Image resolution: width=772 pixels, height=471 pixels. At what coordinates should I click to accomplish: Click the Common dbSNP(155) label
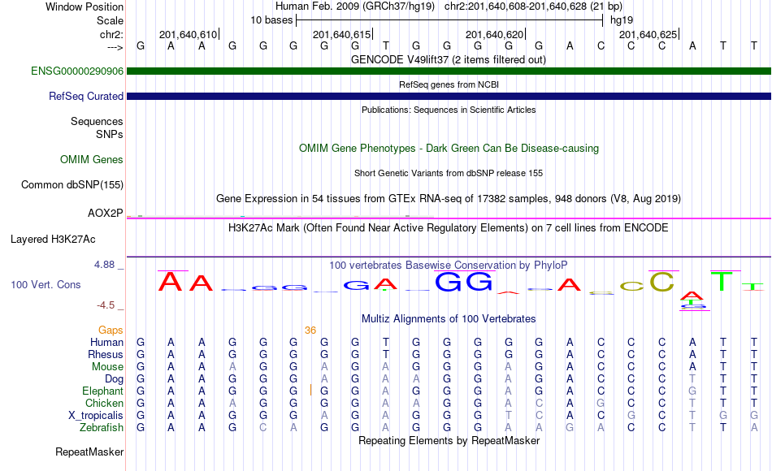(72, 184)
